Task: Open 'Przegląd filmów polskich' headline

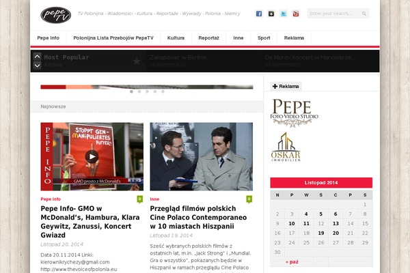Action: (198, 217)
